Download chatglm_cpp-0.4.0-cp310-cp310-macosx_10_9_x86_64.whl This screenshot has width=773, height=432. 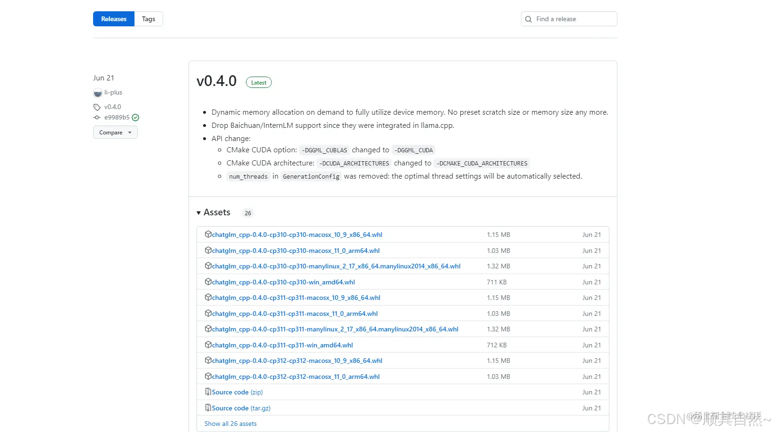coord(297,234)
